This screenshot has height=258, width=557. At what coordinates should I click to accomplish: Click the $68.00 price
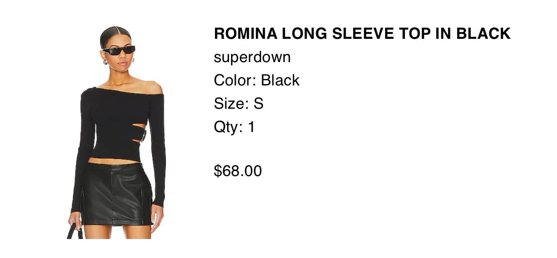[x=237, y=171]
